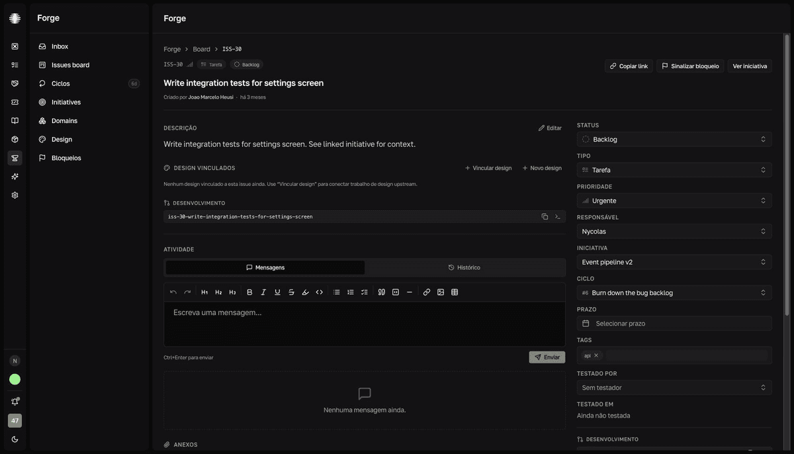Open Design in the sidebar

tap(89, 139)
